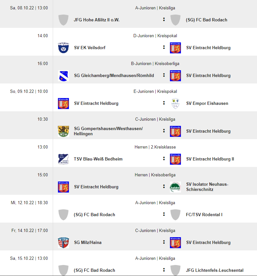Click the SG Gleichamberg/Mendhausen/Römhild crest
Viewport: 257px width, 276px height.
pos(63,76)
